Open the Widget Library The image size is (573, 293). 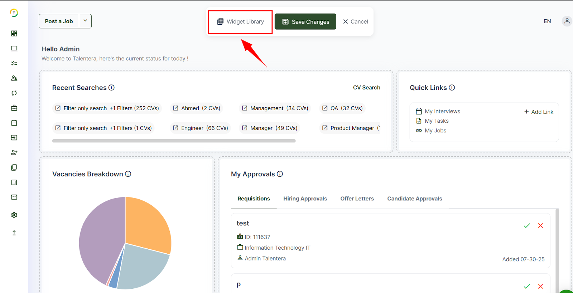click(x=240, y=22)
